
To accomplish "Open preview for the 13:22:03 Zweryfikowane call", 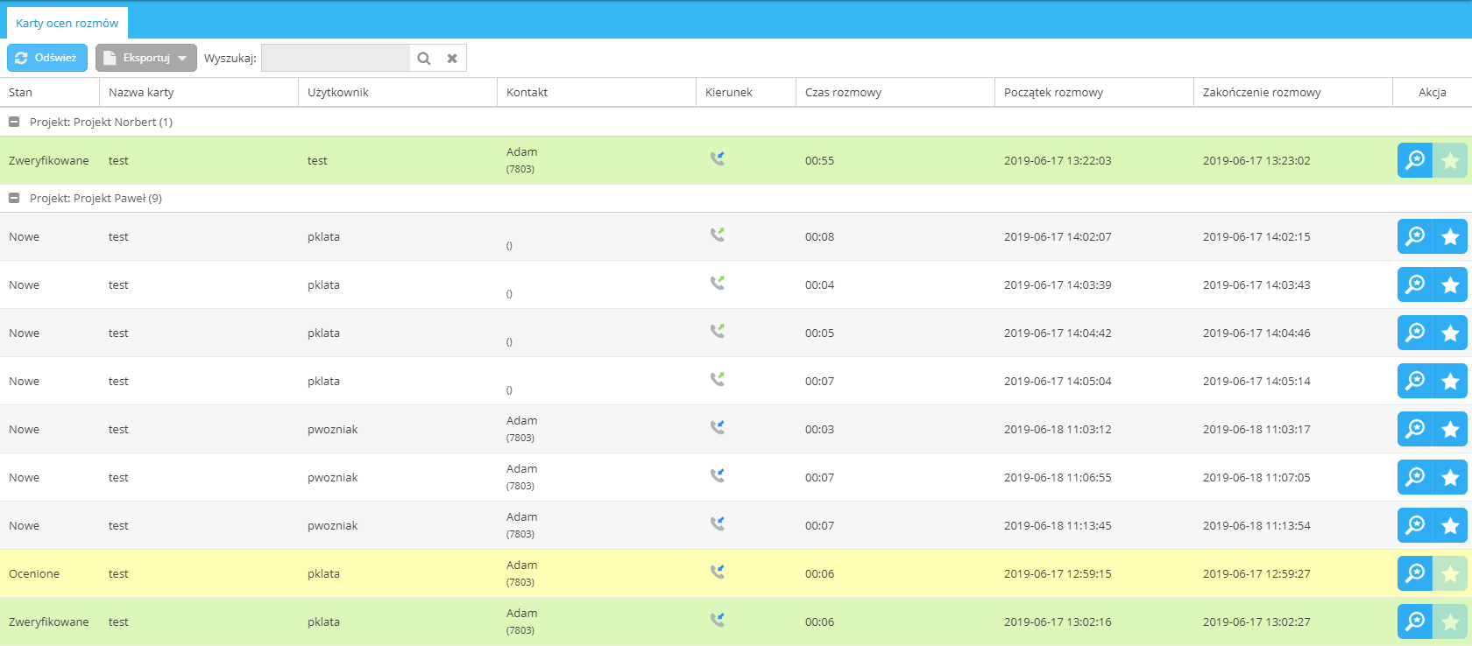I will coord(1414,160).
